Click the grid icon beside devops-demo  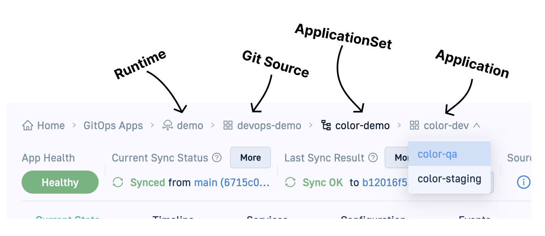(228, 126)
